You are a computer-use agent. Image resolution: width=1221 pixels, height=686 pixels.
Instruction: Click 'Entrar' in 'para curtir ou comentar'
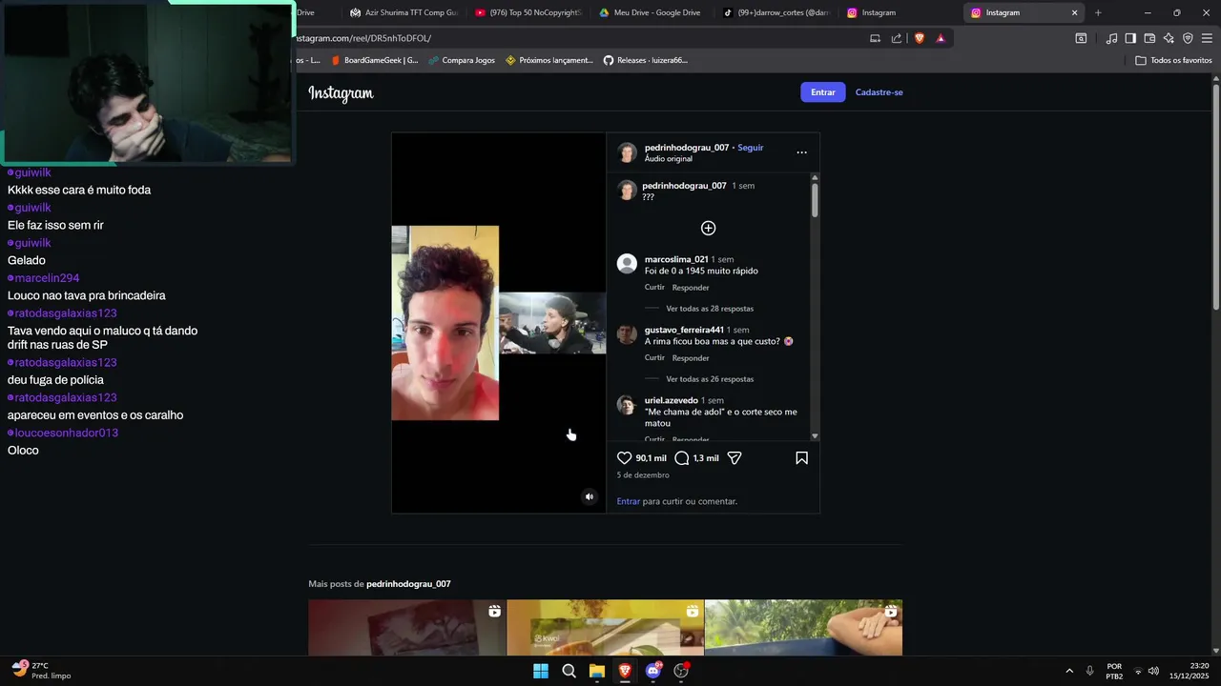[629, 501]
